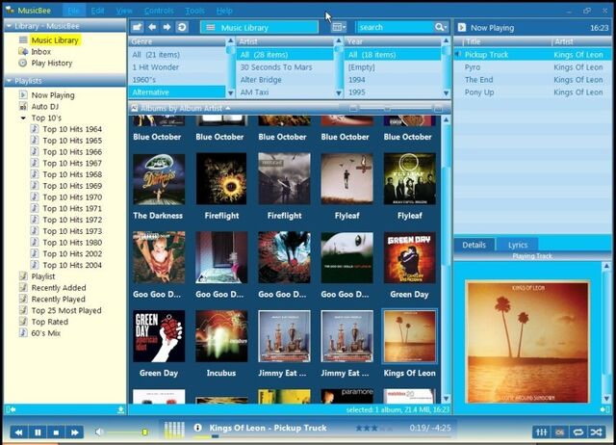This screenshot has height=445, width=616.
Task: Open the Music Library location selector
Action: coord(259,28)
